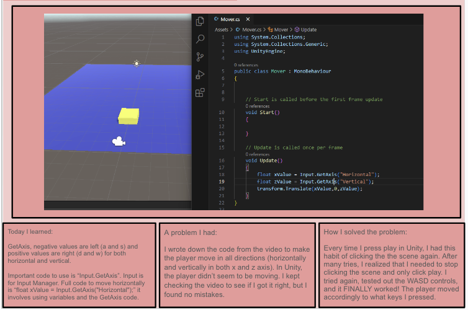Close the Mover.cs editor tab
Image resolution: width=468 pixels, height=310 pixels.
click(x=248, y=19)
